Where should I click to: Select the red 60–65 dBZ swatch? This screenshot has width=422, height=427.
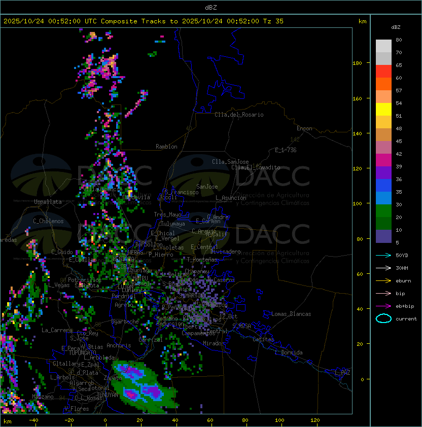pyautogui.click(x=383, y=72)
